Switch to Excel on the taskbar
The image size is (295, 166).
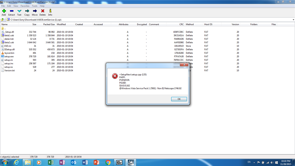pyautogui.click(x=51, y=162)
